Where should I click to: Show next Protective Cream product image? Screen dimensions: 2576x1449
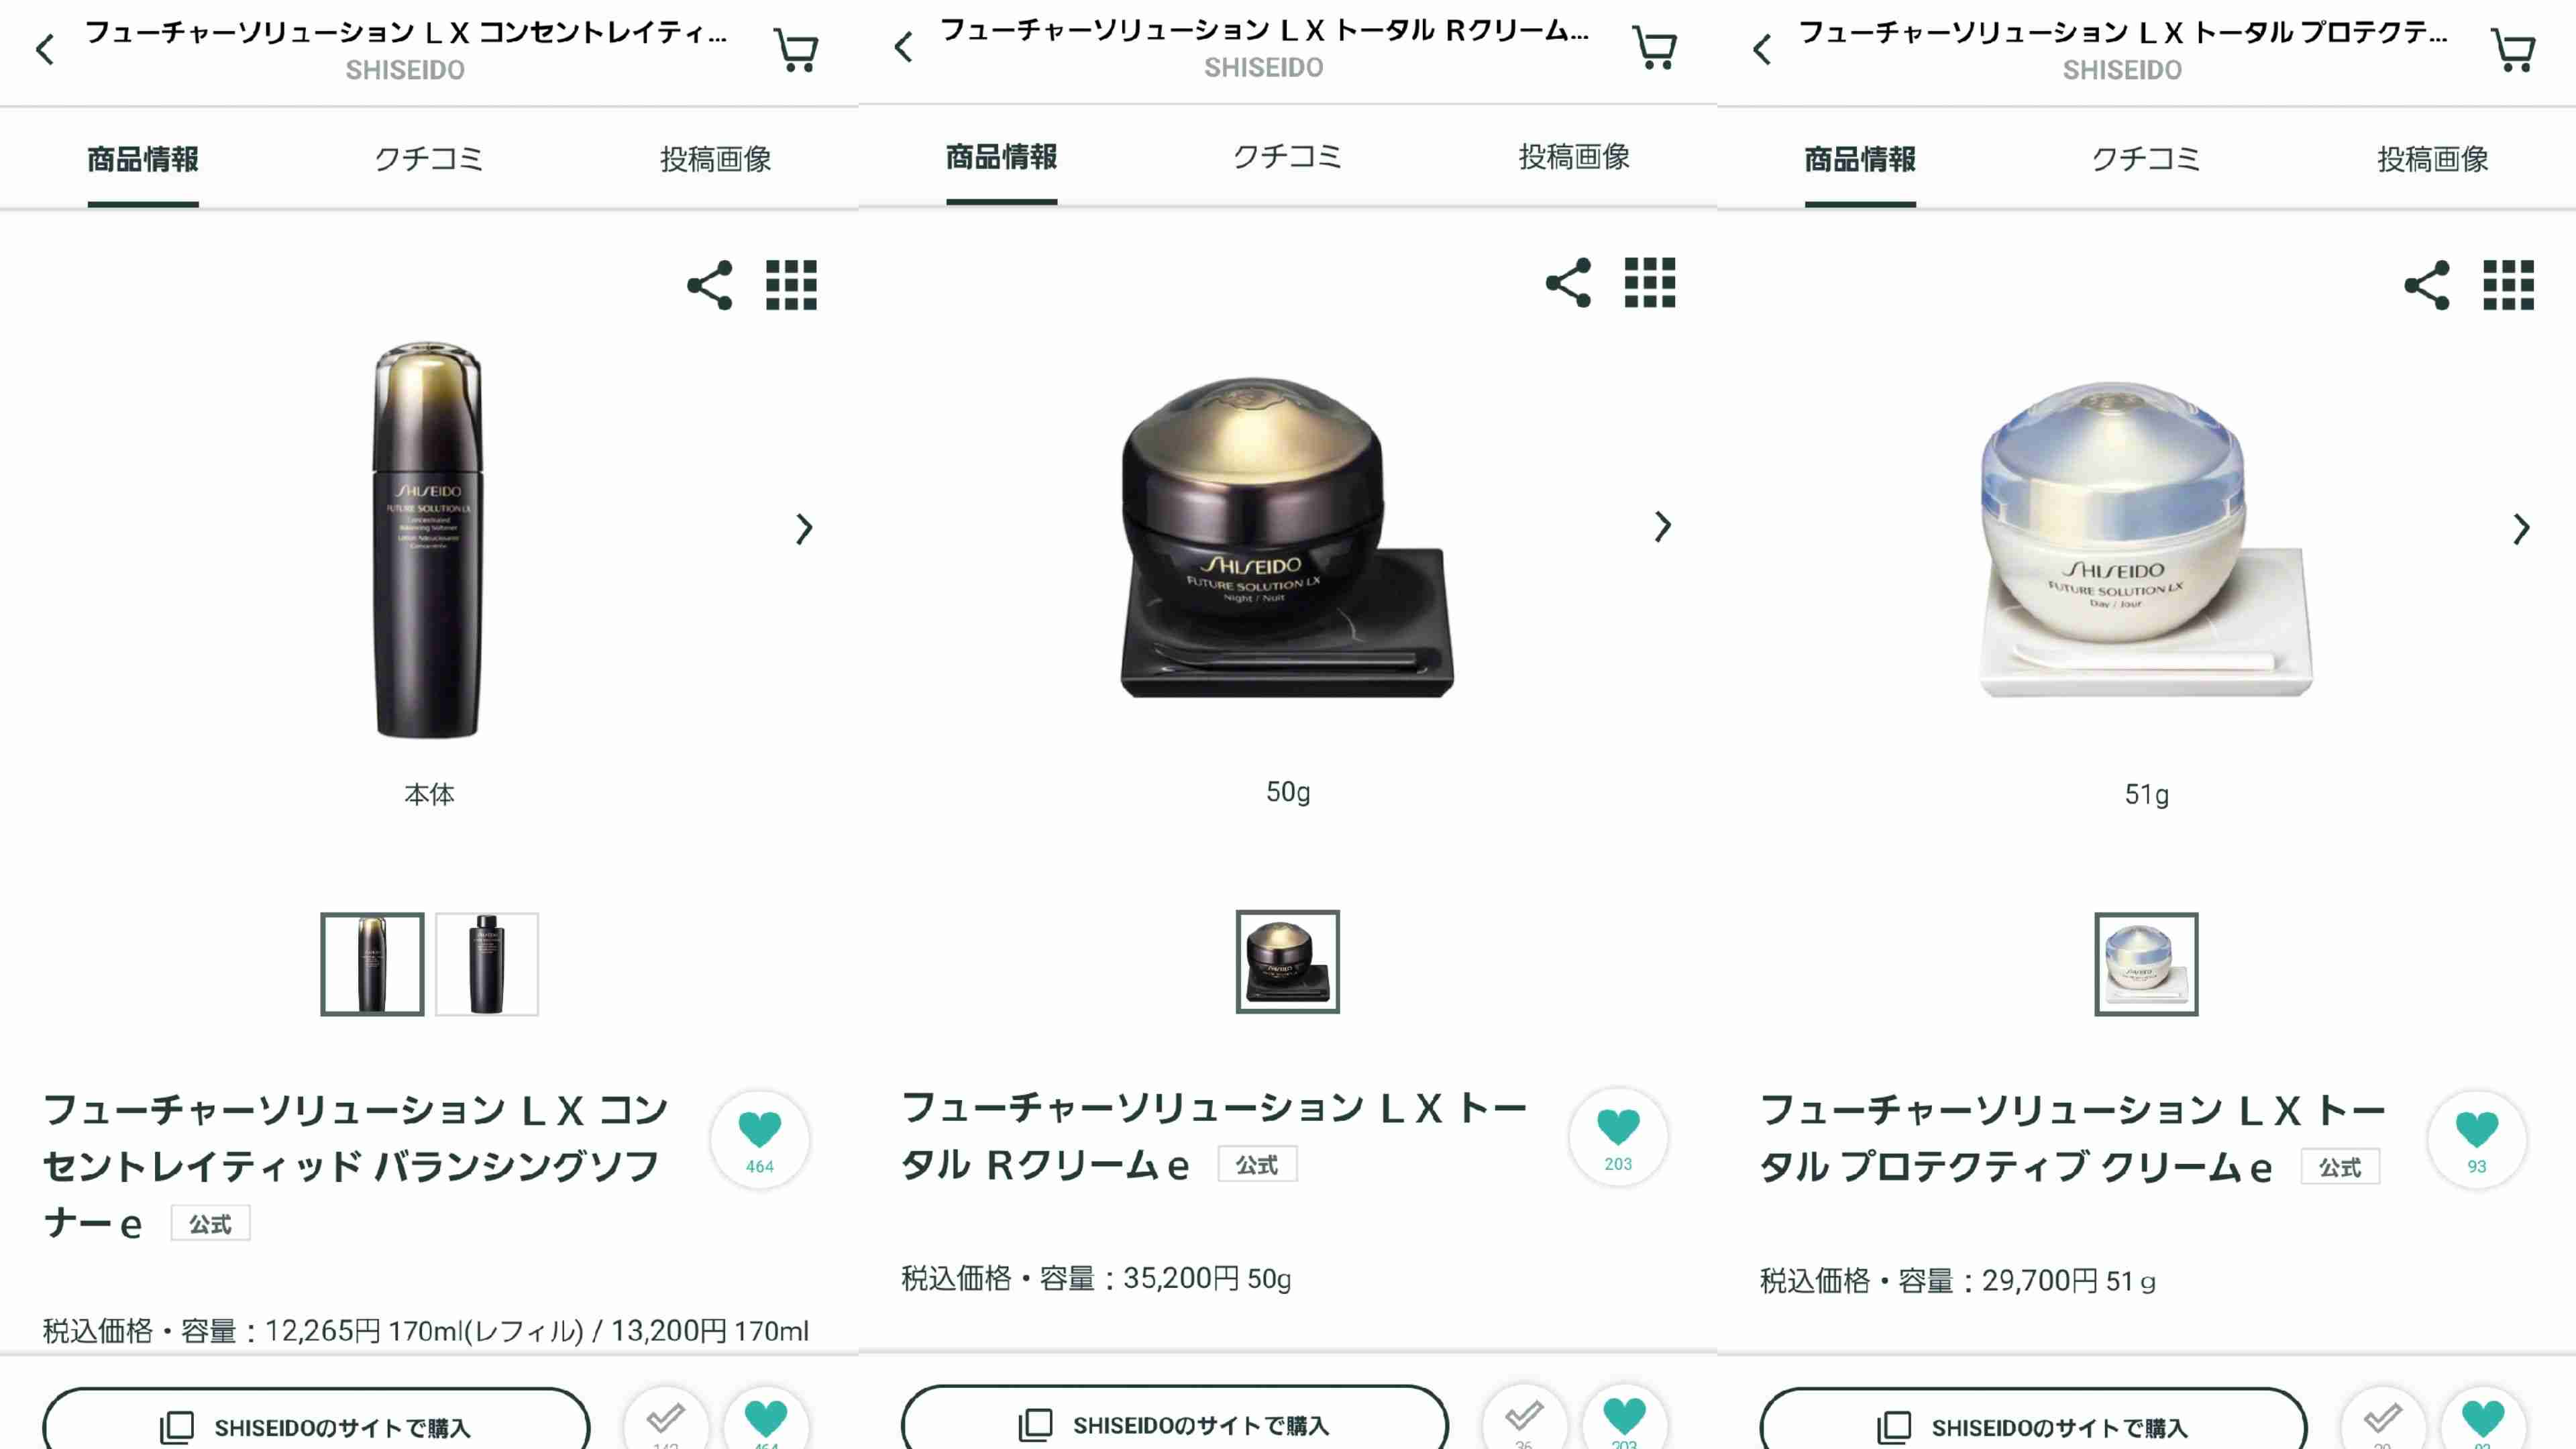point(2521,529)
